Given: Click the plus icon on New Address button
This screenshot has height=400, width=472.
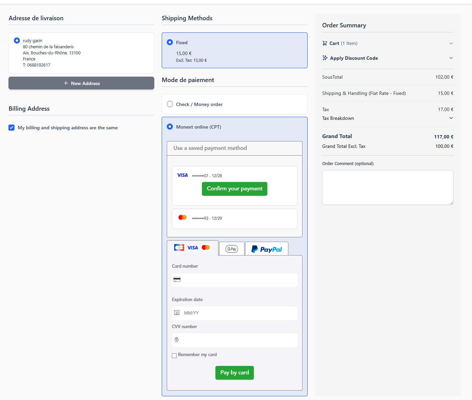Looking at the screenshot, I should click(x=66, y=83).
